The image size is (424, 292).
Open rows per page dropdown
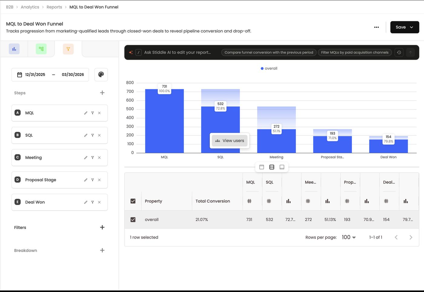(349, 237)
